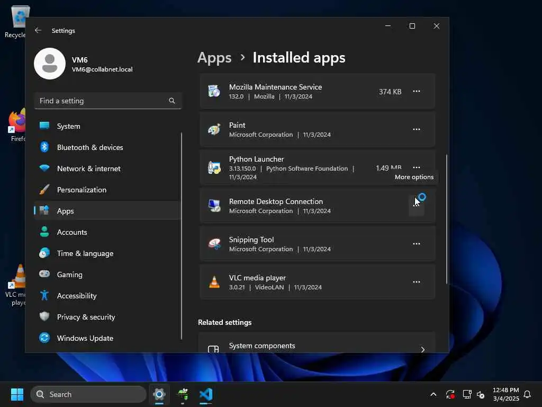Screen dimensions: 542x407
Task: Open the Windows Start menu
Action: [x=17, y=394]
